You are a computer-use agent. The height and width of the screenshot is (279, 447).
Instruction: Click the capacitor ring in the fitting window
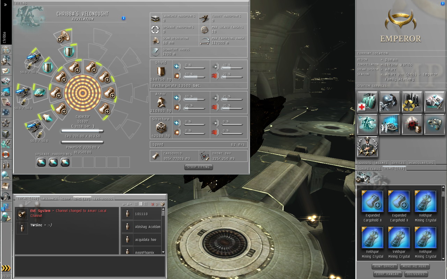[83, 92]
